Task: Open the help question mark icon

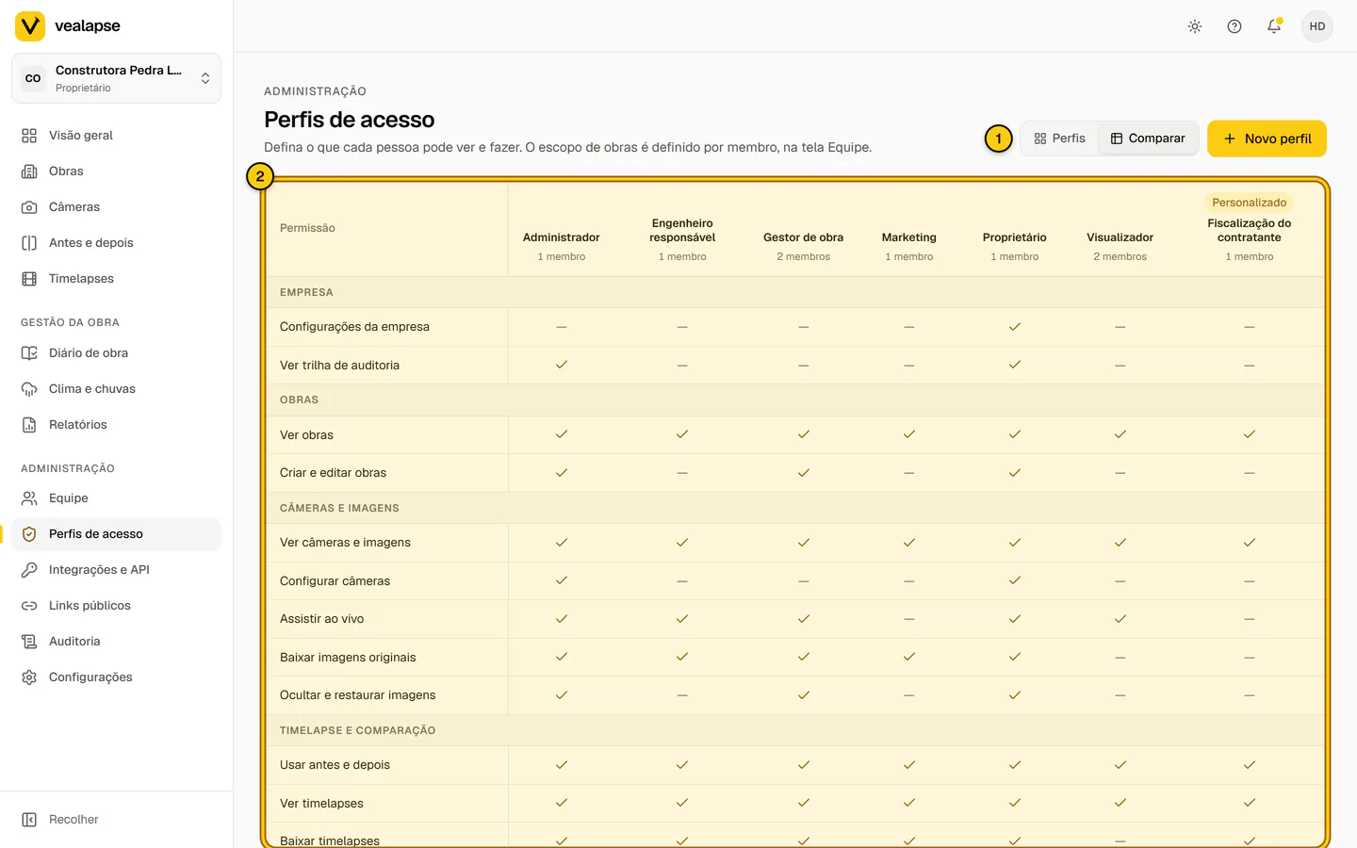Action: (x=1234, y=26)
